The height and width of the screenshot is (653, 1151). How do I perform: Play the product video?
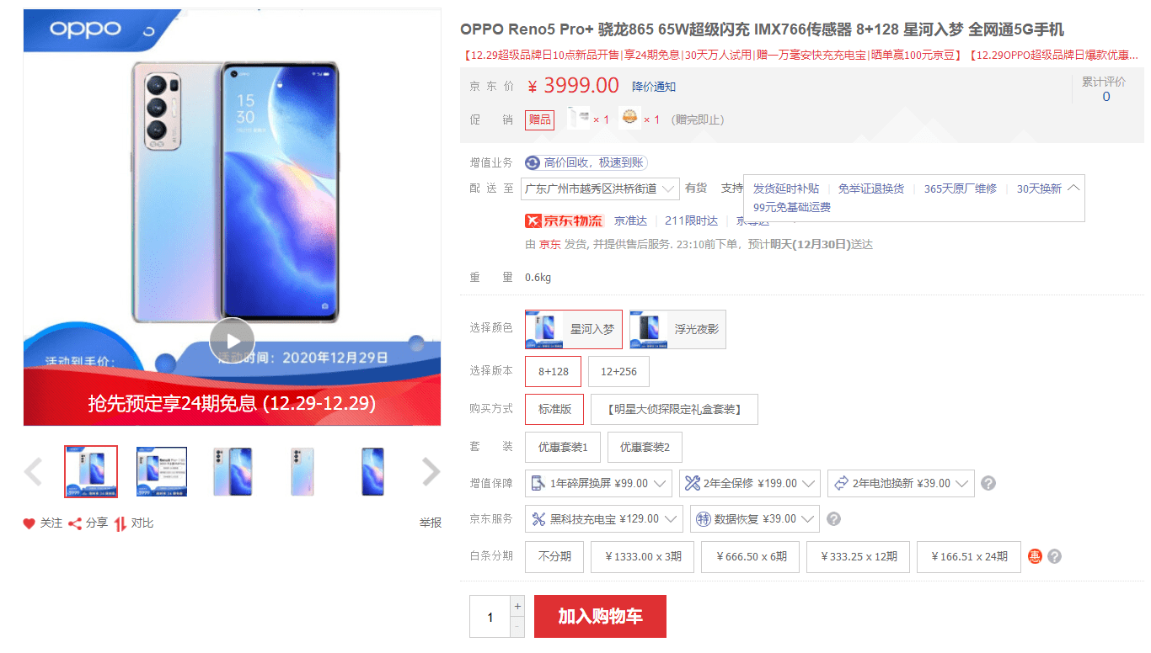232,341
